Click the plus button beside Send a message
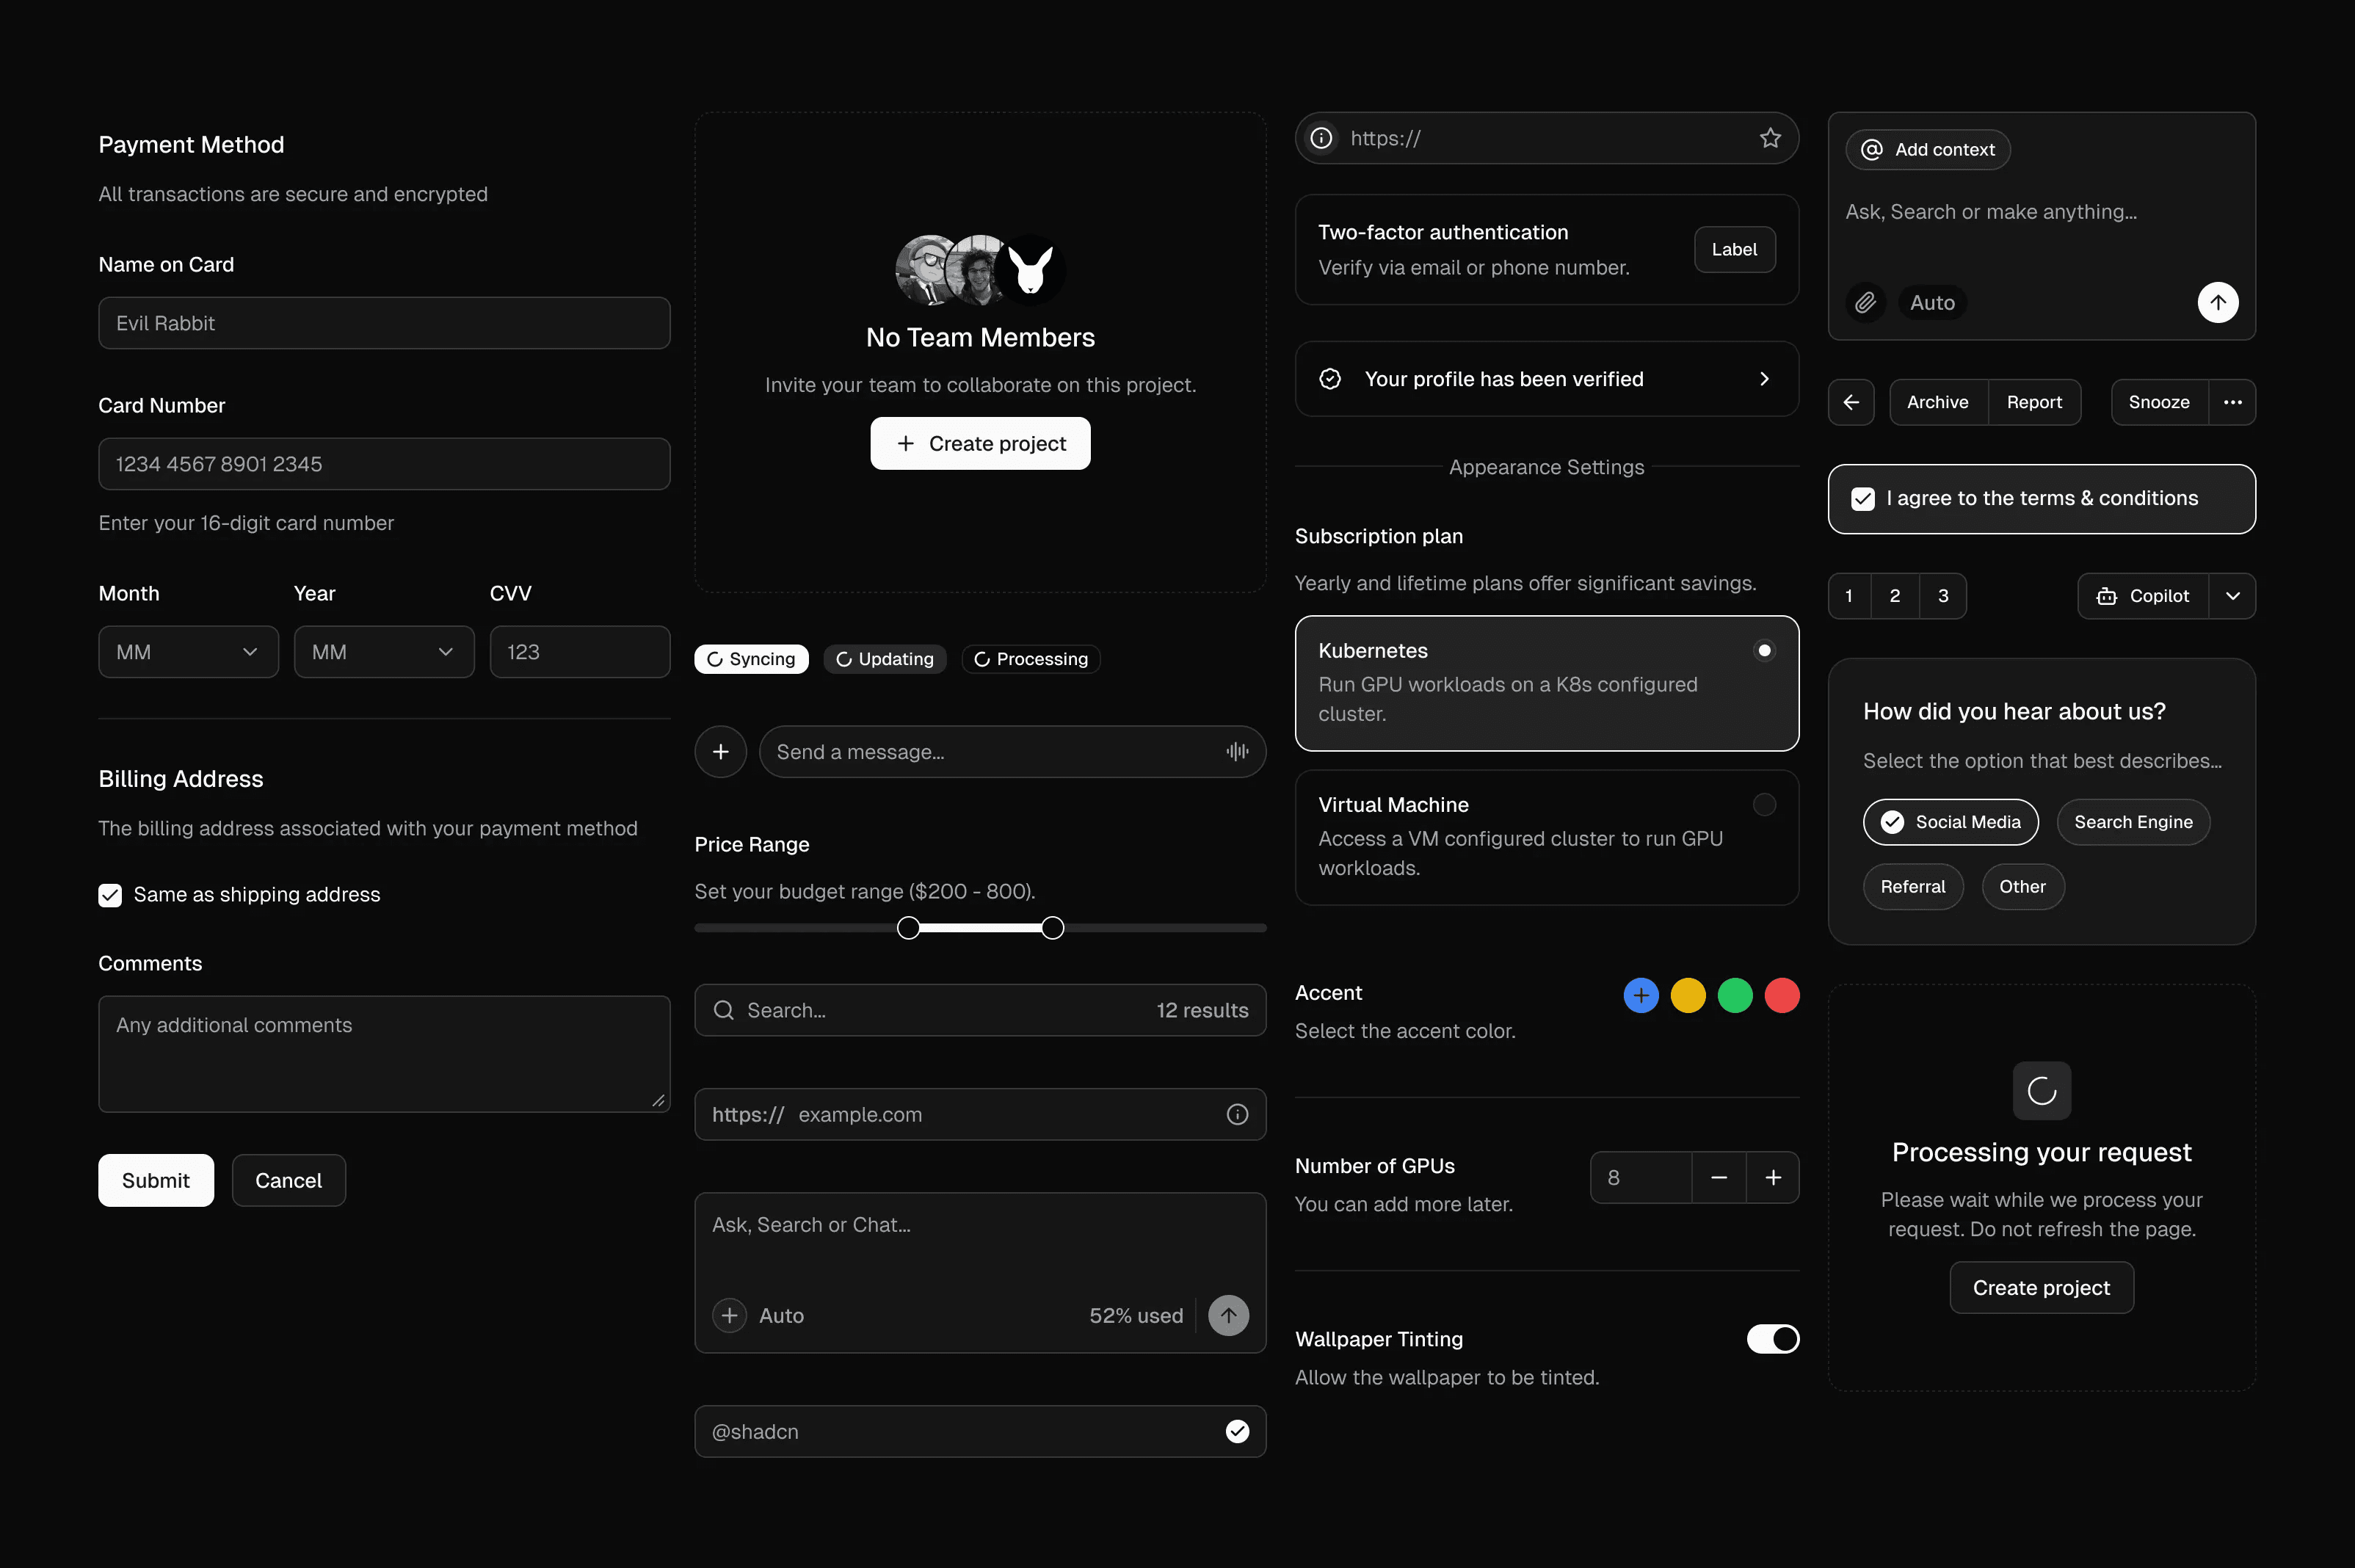This screenshot has width=2355, height=1568. tap(720, 752)
